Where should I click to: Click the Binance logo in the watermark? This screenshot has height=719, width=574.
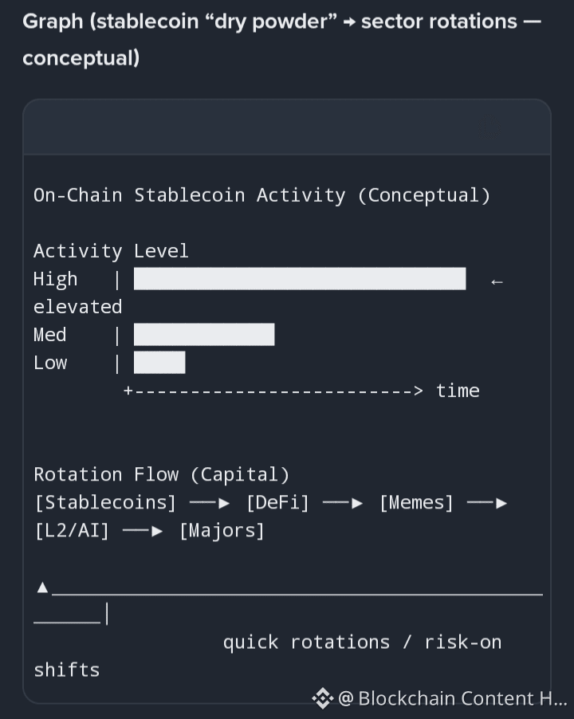pos(322,698)
